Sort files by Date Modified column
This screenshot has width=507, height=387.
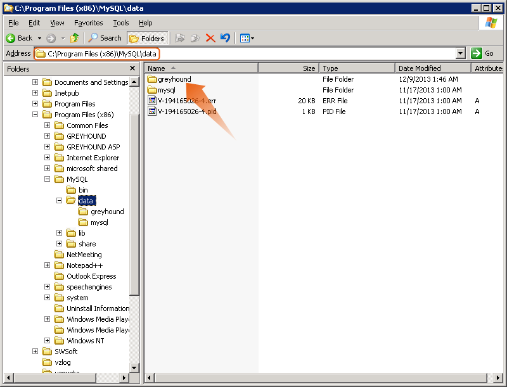click(x=433, y=68)
